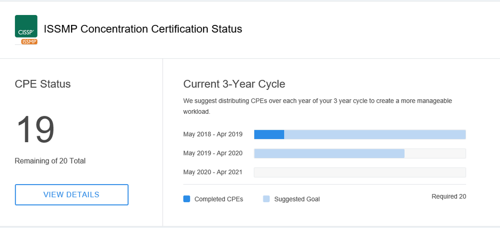
Task: Click the orange ISSMP badge under the logo
Action: tap(29, 41)
